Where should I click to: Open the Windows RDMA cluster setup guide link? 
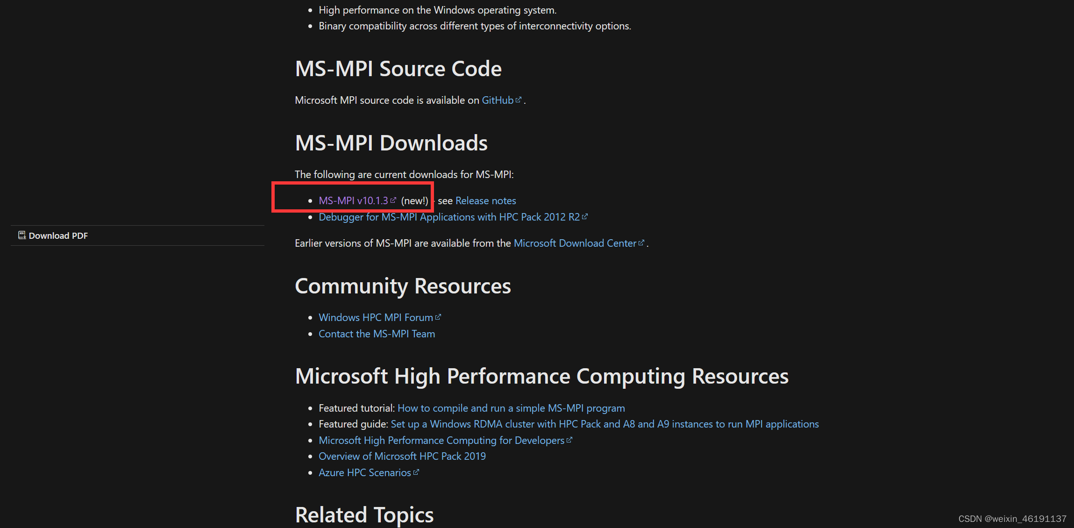tap(605, 424)
